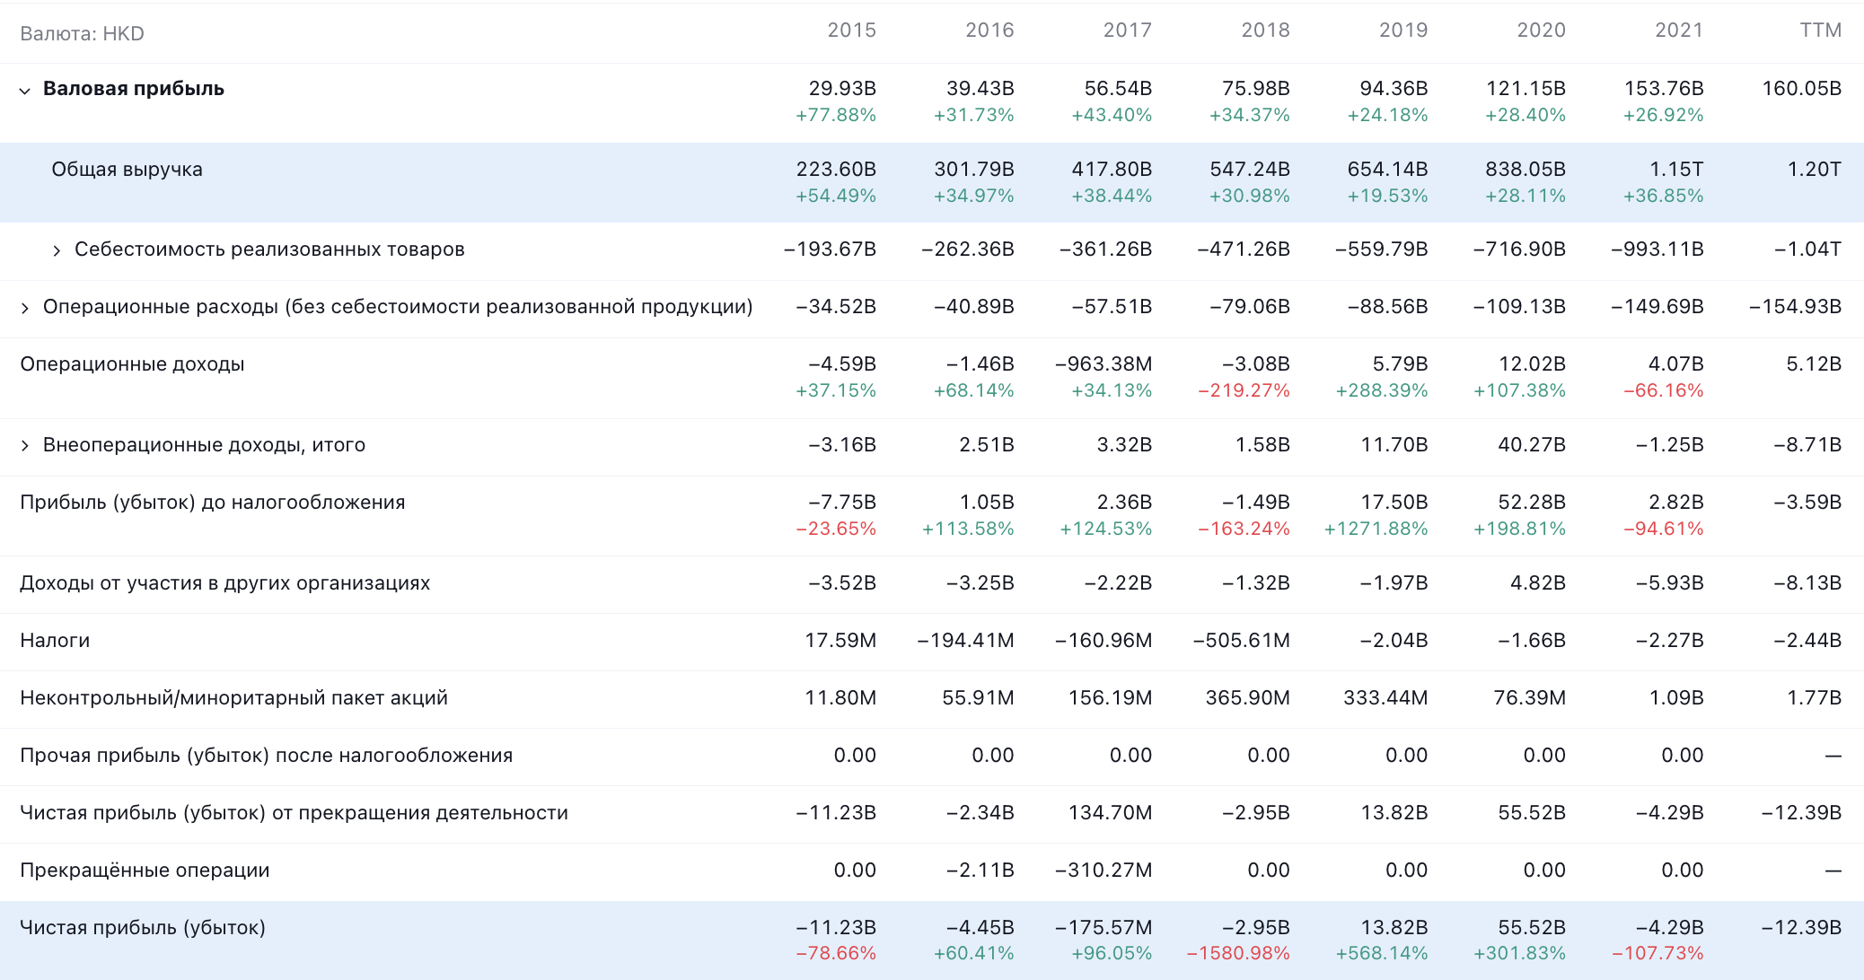Click pretax profit value 52.28B
This screenshot has width=1864, height=980.
[x=1532, y=503]
